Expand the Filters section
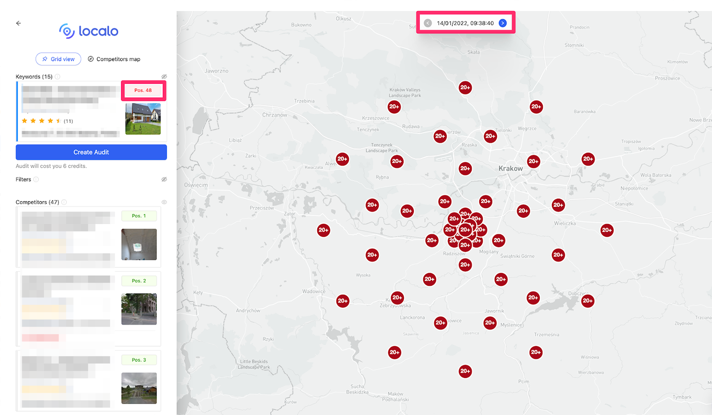 click(x=23, y=179)
